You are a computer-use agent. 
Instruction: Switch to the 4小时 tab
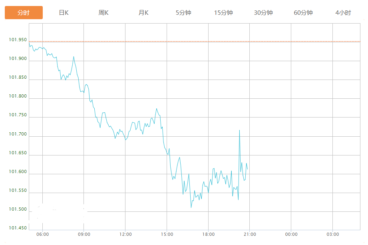click(x=343, y=13)
